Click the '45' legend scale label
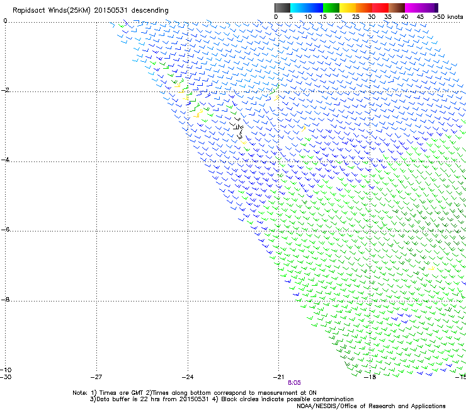The image size is (466, 410). pyautogui.click(x=420, y=17)
